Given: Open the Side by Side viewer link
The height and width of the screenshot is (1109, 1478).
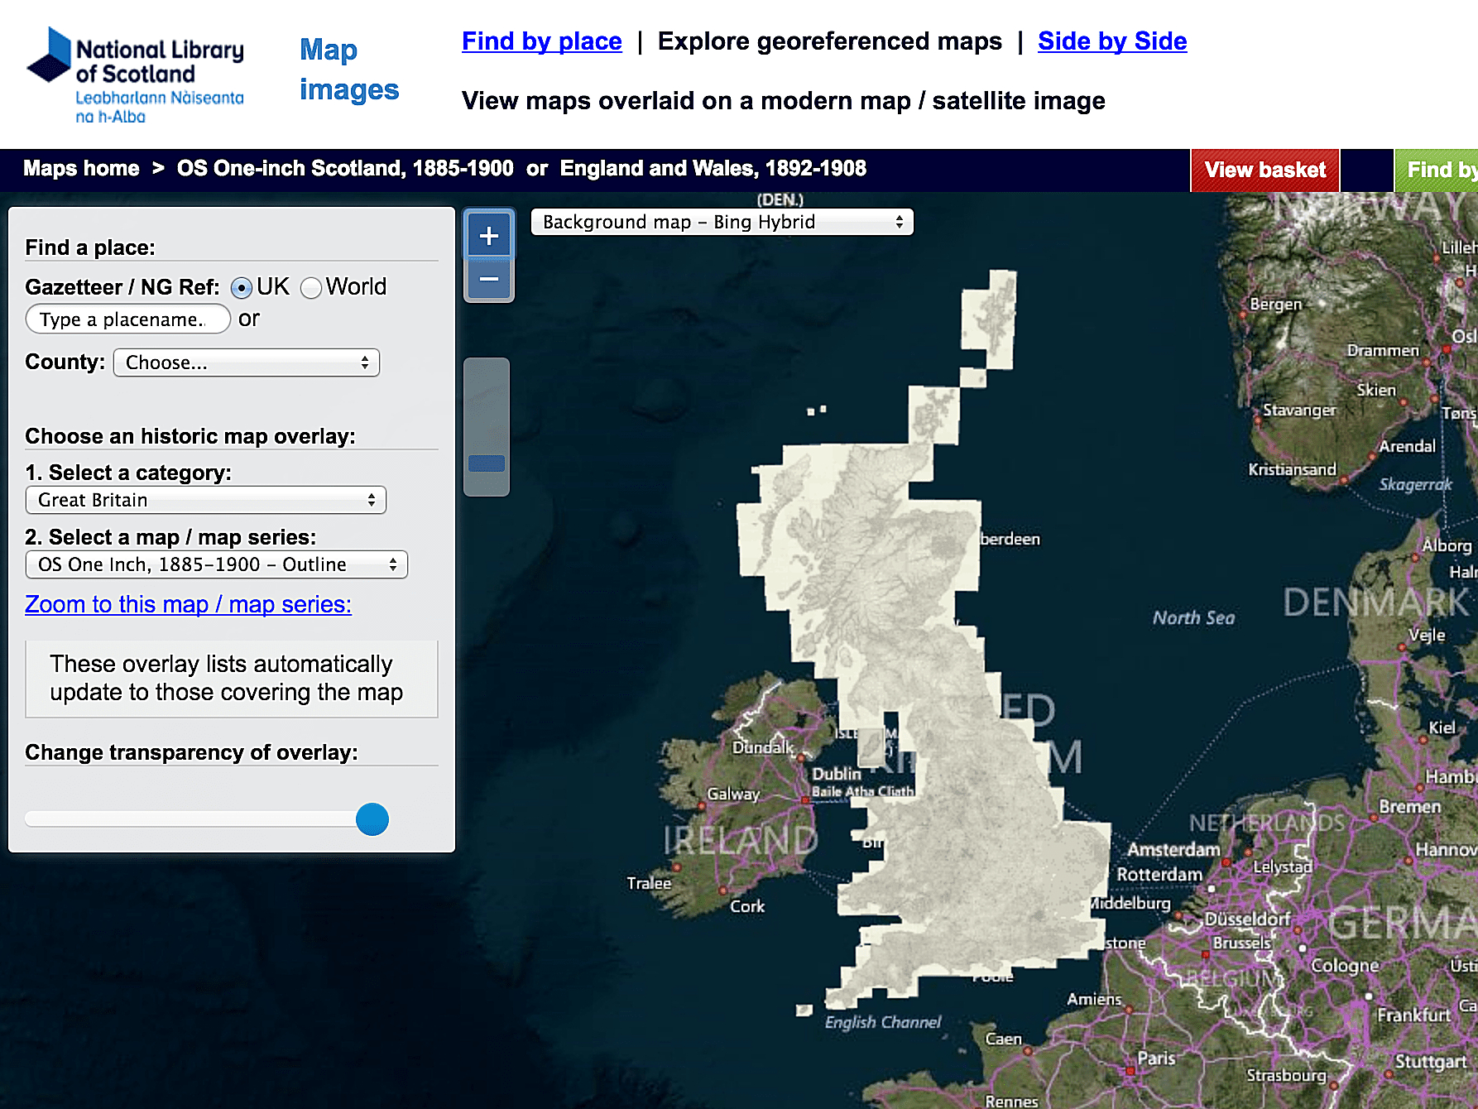Looking at the screenshot, I should 1111,41.
